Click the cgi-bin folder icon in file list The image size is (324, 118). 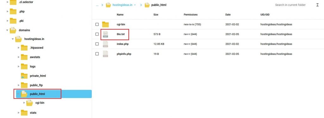pyautogui.click(x=105, y=25)
